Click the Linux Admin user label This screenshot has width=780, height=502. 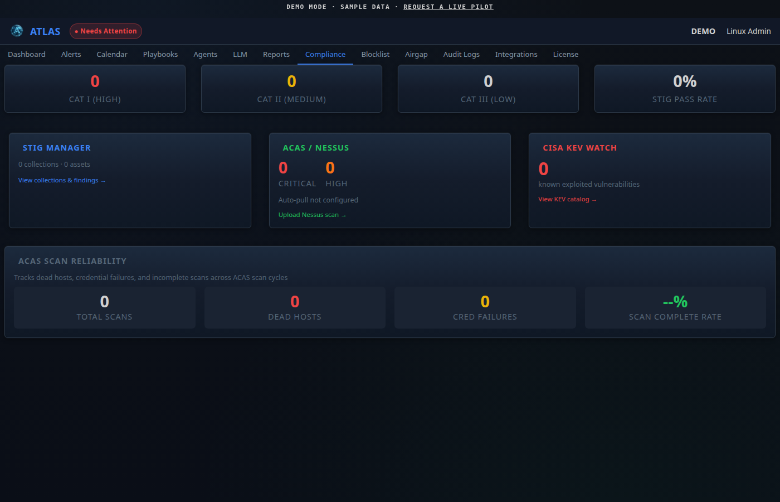coord(749,31)
